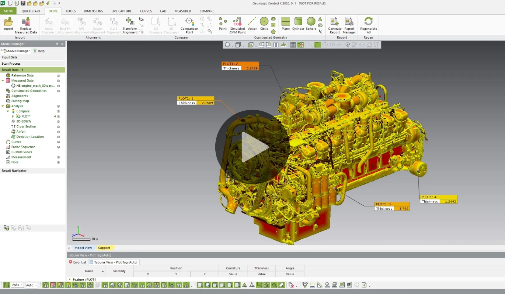Screen dimensions: 505x294
Task: Open the green MENU tab
Action: point(8,11)
